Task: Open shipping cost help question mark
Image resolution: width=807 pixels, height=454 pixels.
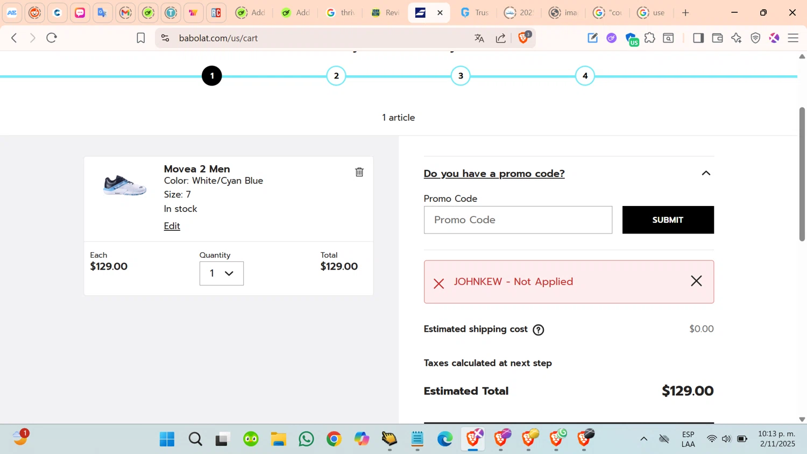Action: [x=539, y=330]
